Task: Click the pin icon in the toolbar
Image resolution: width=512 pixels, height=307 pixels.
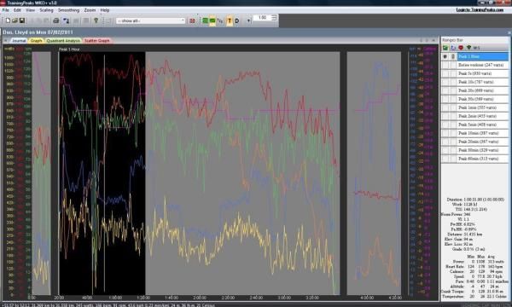Action: click(96, 20)
